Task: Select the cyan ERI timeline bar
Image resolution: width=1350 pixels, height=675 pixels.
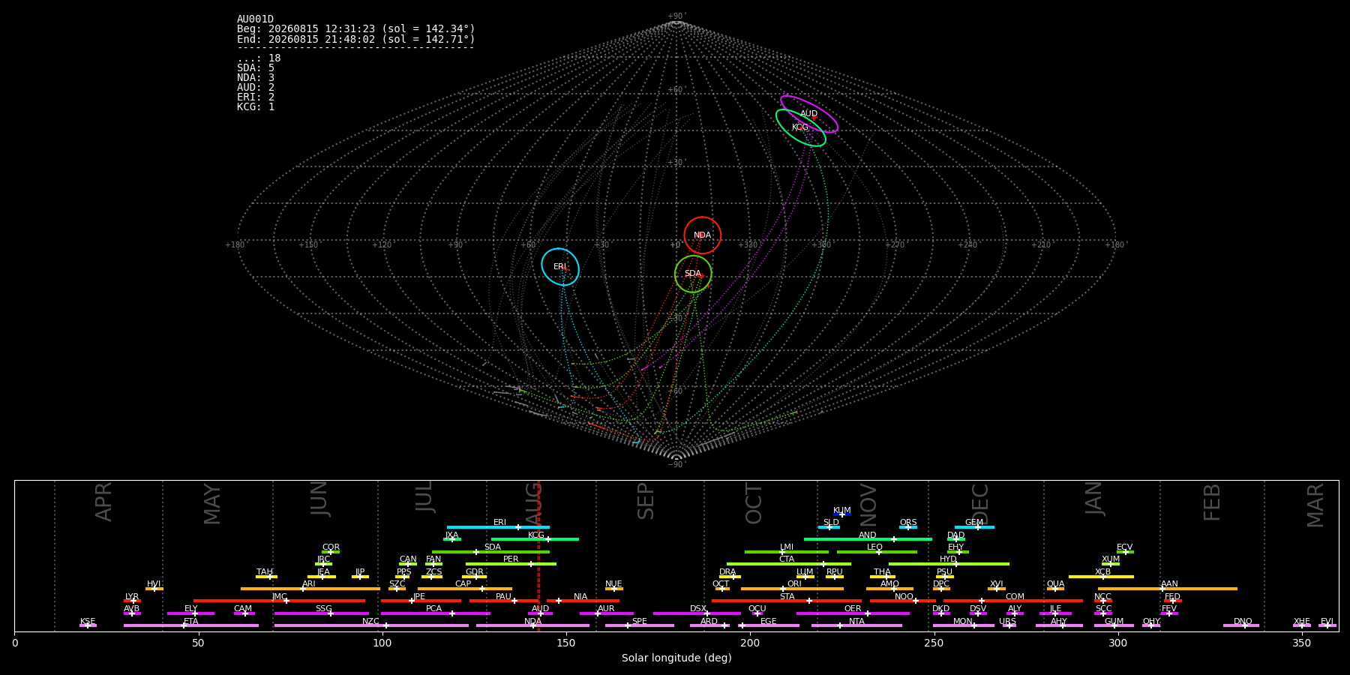Action: pos(498,527)
